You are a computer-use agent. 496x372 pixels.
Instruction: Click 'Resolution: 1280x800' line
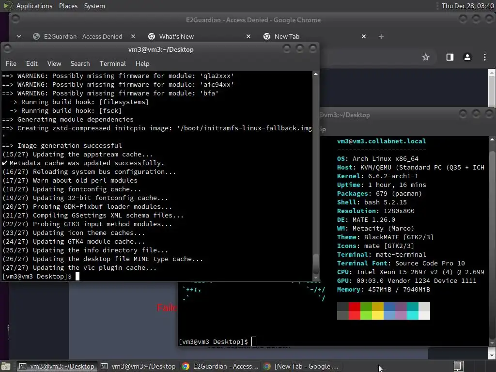(375, 211)
